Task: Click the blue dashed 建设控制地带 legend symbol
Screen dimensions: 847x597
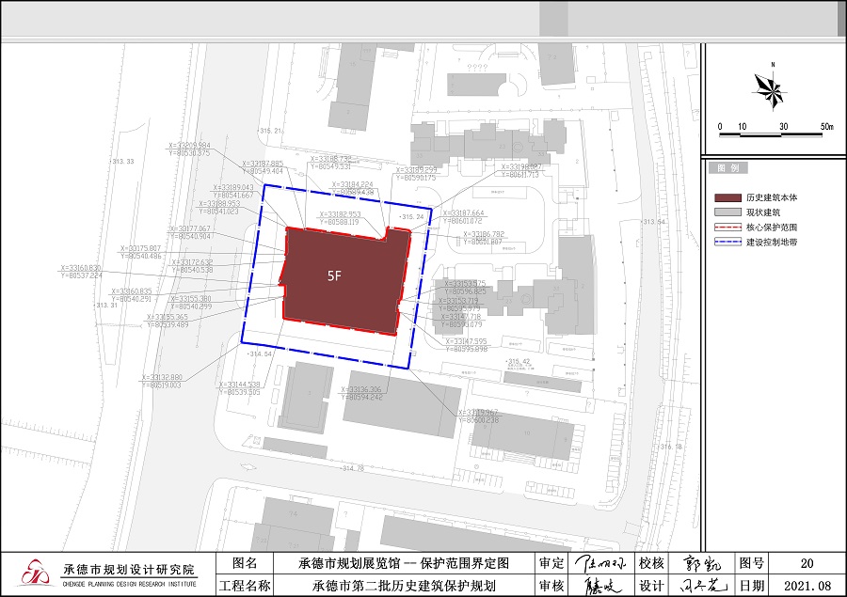Action: [727, 243]
